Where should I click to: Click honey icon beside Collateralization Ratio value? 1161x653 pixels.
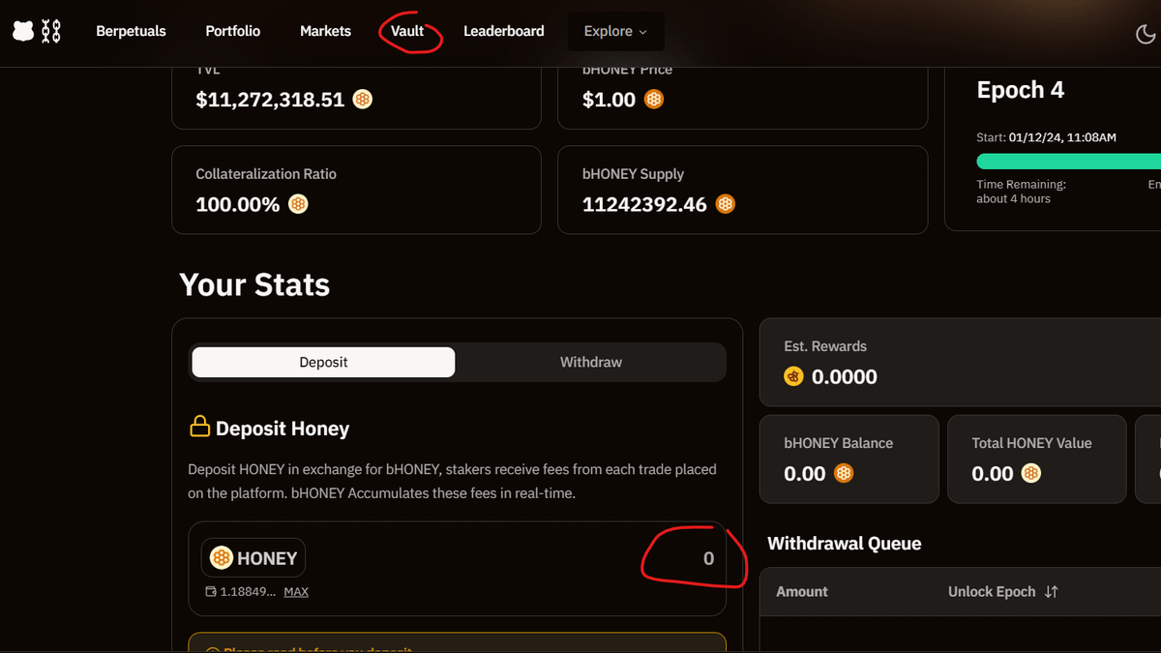pyautogui.click(x=298, y=204)
